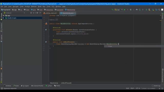This screenshot has width=164, height=92.
Task: Close the activity_main.xml tab
Action: coord(58,13)
